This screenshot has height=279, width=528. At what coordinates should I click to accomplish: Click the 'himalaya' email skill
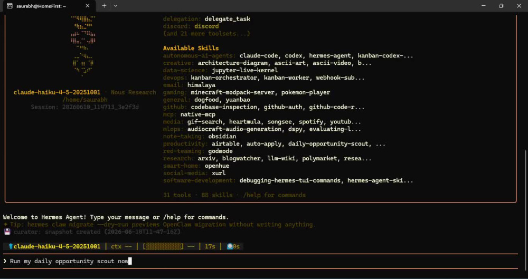pyautogui.click(x=201, y=85)
